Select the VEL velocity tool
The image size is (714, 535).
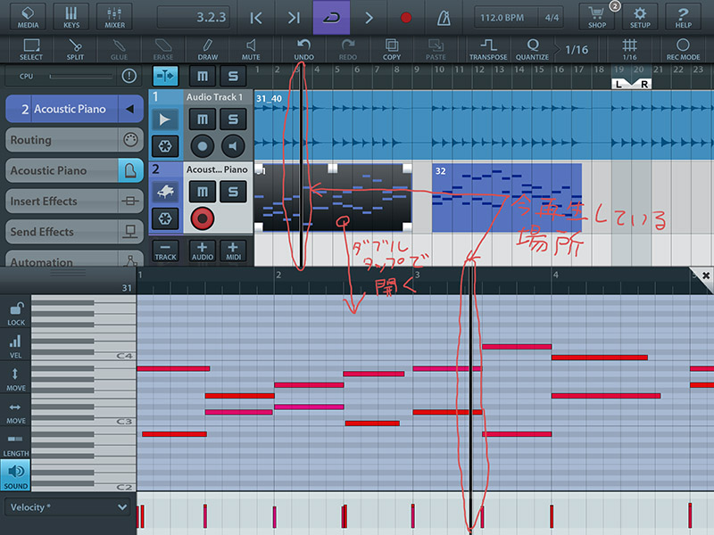point(15,345)
